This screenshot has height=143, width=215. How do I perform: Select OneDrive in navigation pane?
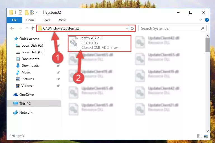click(27, 95)
